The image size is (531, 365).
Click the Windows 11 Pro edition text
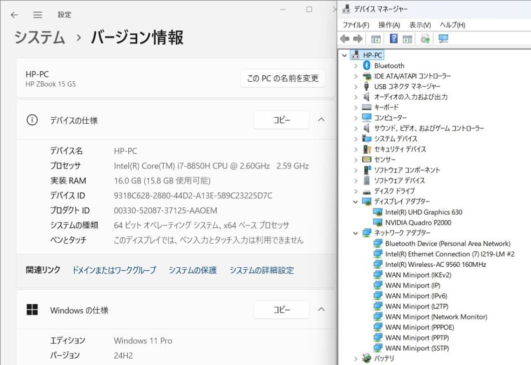point(143,341)
